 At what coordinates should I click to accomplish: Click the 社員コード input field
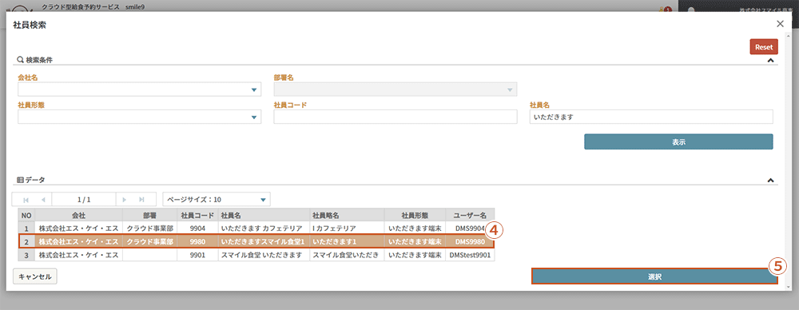click(x=396, y=117)
